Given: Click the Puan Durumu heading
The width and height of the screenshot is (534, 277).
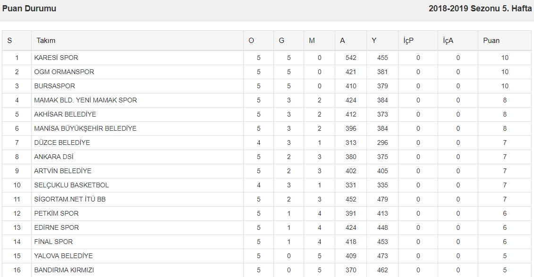Looking at the screenshot, I should (x=29, y=8).
